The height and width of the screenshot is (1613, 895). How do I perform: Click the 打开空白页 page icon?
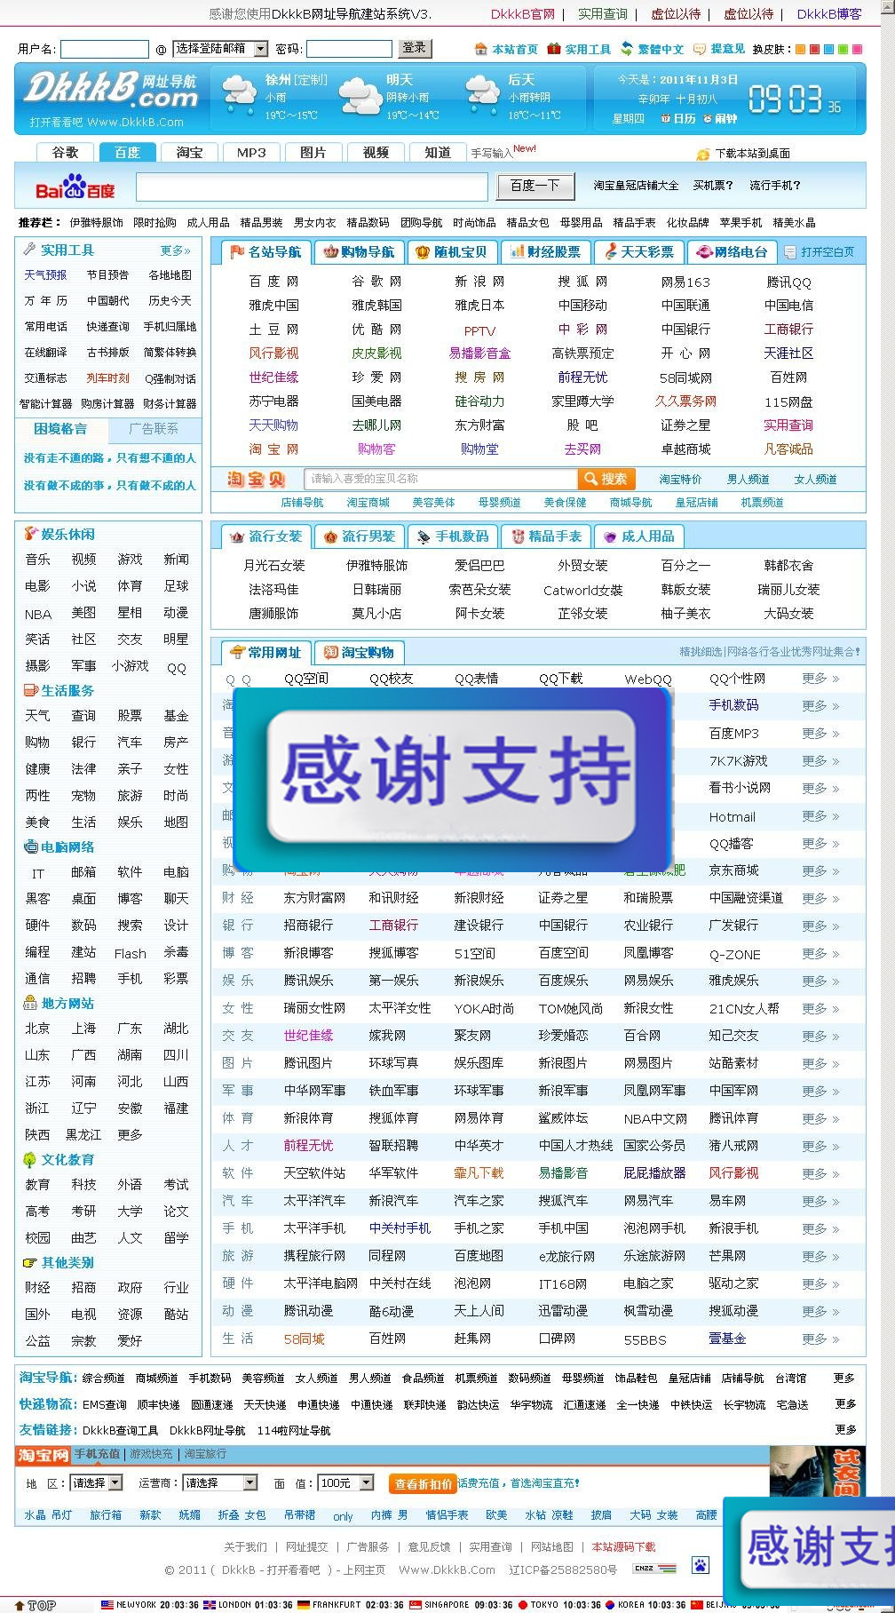pyautogui.click(x=790, y=252)
